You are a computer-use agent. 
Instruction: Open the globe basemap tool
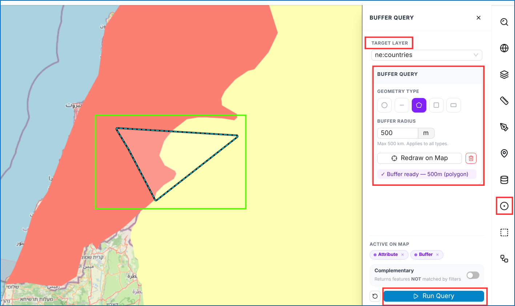coord(504,48)
